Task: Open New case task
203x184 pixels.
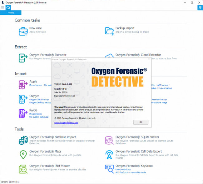Action: (36, 28)
